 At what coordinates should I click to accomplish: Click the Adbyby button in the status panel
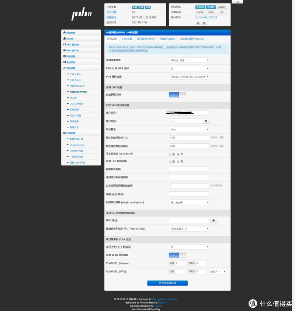tap(222, 7)
